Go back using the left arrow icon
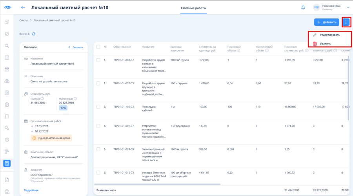Screen dimensions: 353x196 click(x=23, y=7)
